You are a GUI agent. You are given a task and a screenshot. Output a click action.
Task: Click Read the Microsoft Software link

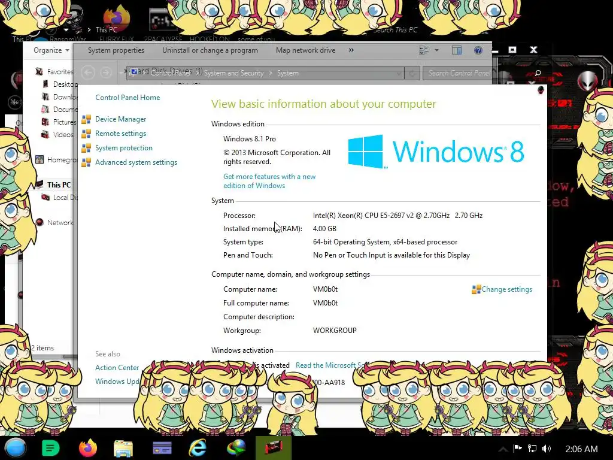click(x=330, y=365)
